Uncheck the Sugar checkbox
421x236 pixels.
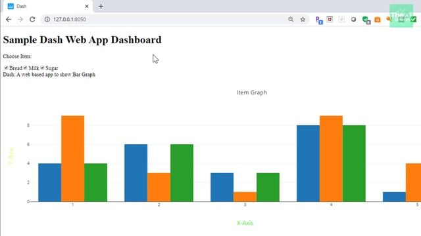[x=42, y=68]
